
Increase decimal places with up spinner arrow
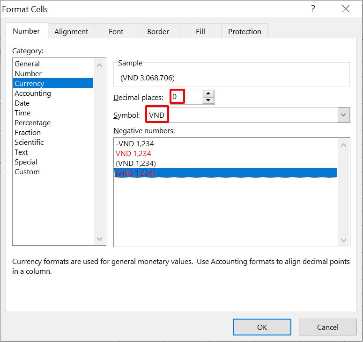point(208,94)
